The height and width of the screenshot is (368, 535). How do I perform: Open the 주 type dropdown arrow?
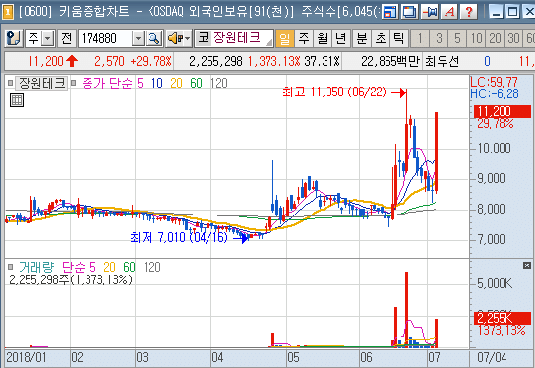point(48,38)
